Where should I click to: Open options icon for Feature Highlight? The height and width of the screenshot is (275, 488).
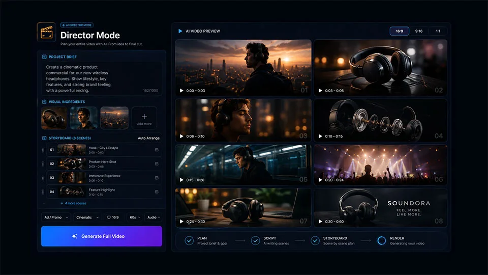tap(157, 192)
